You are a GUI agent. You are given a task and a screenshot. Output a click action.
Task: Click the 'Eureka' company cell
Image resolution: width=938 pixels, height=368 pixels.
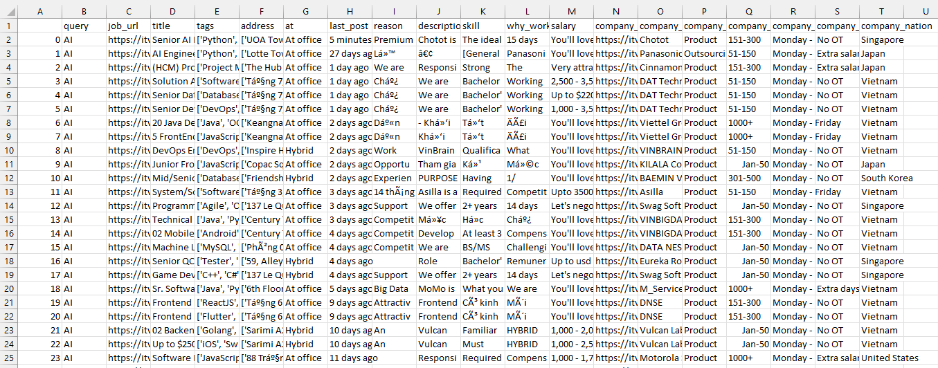[x=660, y=261]
